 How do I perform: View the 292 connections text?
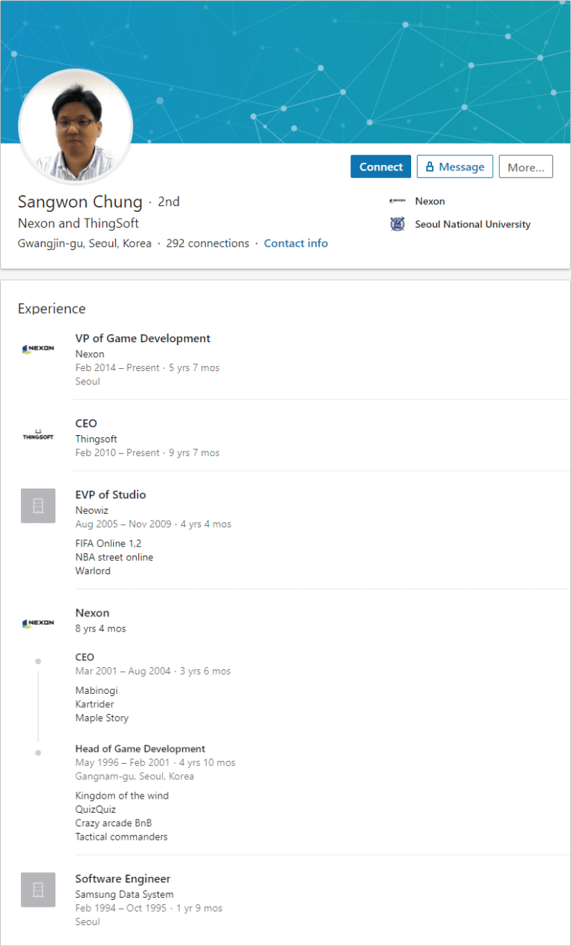[x=207, y=243]
